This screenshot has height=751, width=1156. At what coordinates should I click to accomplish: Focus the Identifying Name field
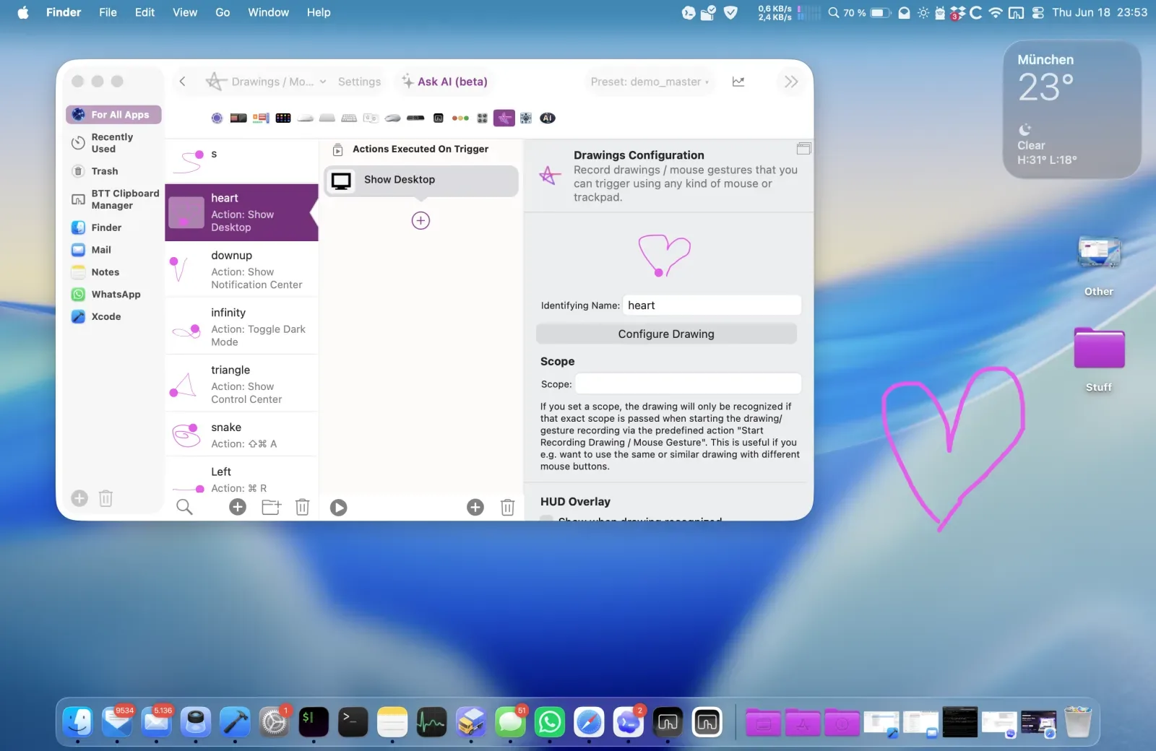click(x=712, y=305)
